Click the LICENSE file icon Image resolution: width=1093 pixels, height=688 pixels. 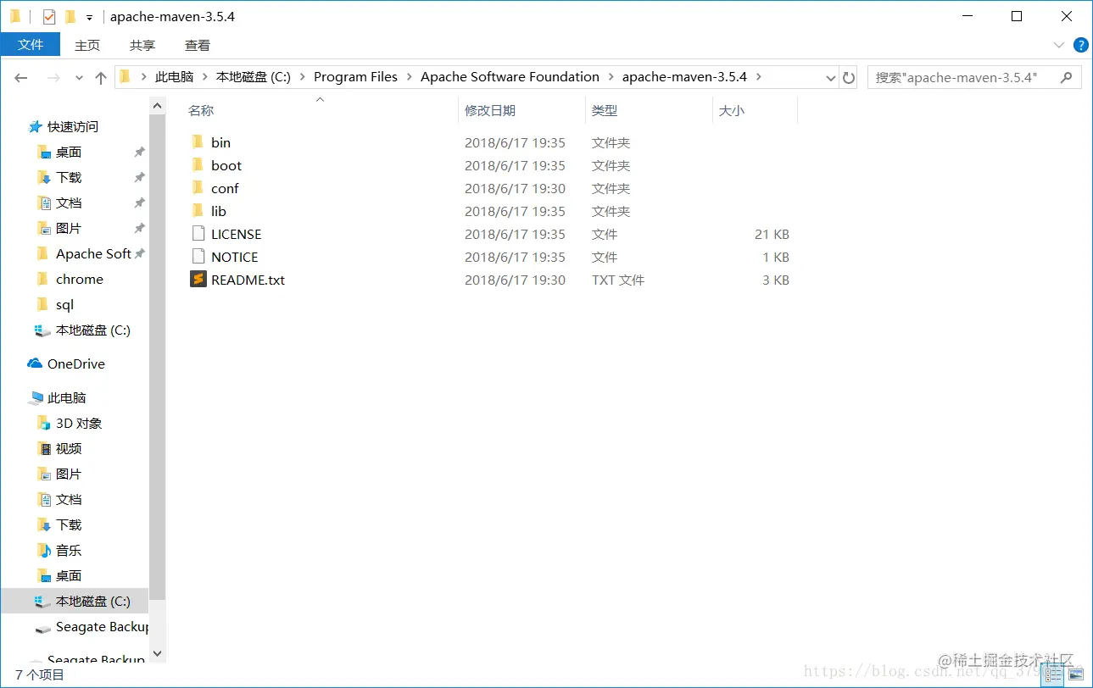point(198,234)
